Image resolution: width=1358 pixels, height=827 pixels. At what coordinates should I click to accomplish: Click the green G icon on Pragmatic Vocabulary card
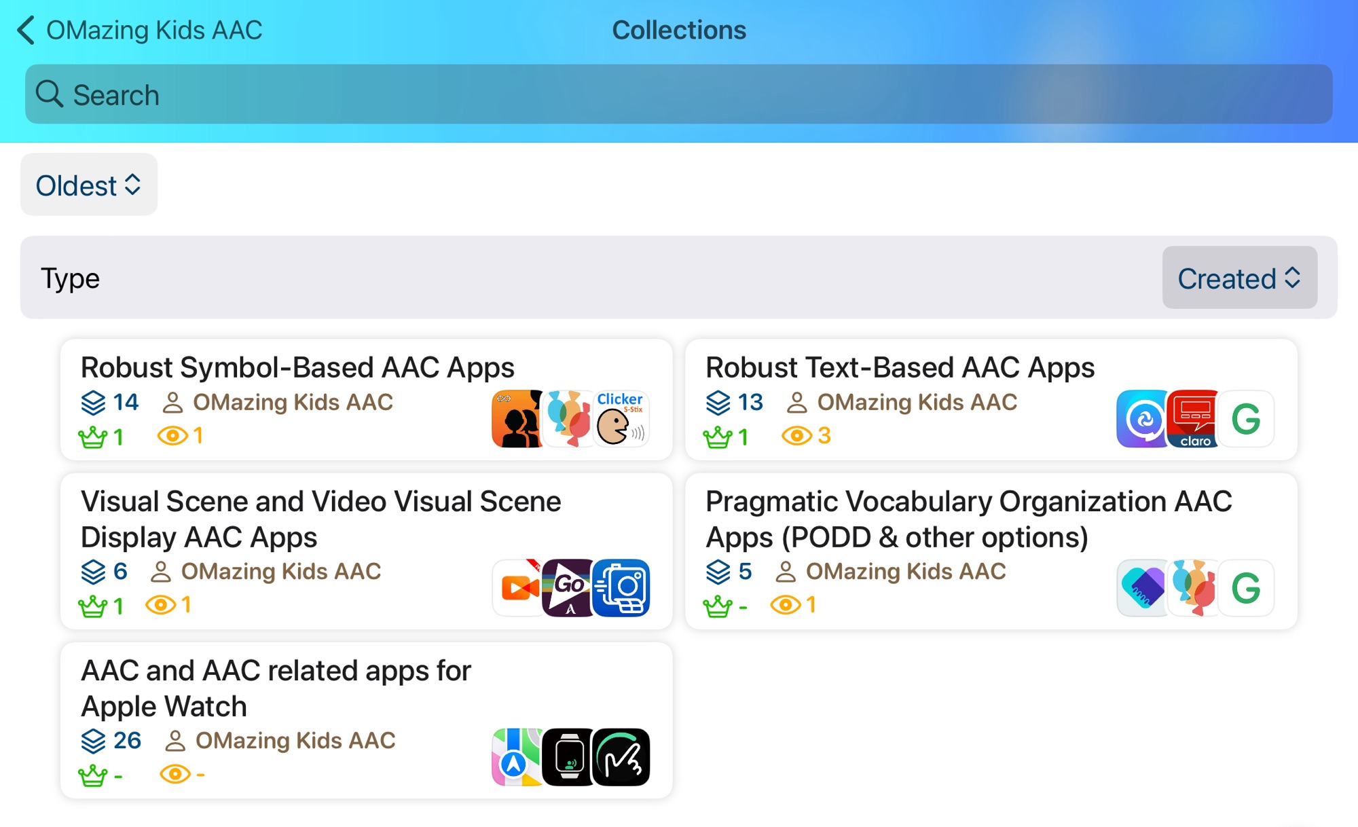coord(1246,588)
